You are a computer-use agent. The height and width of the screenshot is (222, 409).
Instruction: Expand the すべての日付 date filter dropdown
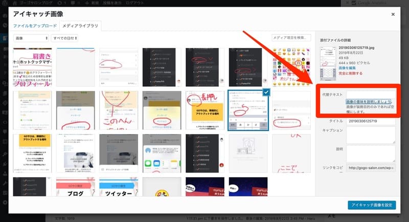click(x=64, y=38)
